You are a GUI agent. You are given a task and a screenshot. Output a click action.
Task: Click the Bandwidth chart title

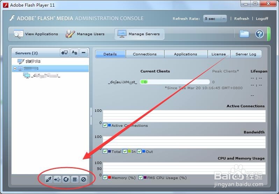pyautogui.click(x=254, y=132)
